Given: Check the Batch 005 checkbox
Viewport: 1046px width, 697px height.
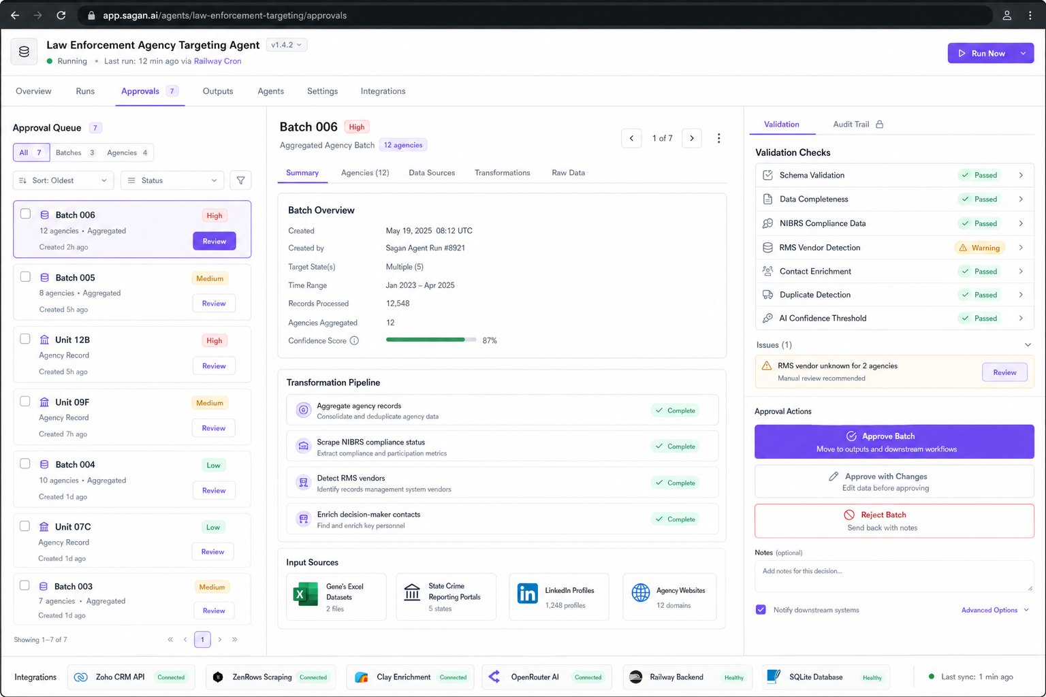Looking at the screenshot, I should click(25, 277).
